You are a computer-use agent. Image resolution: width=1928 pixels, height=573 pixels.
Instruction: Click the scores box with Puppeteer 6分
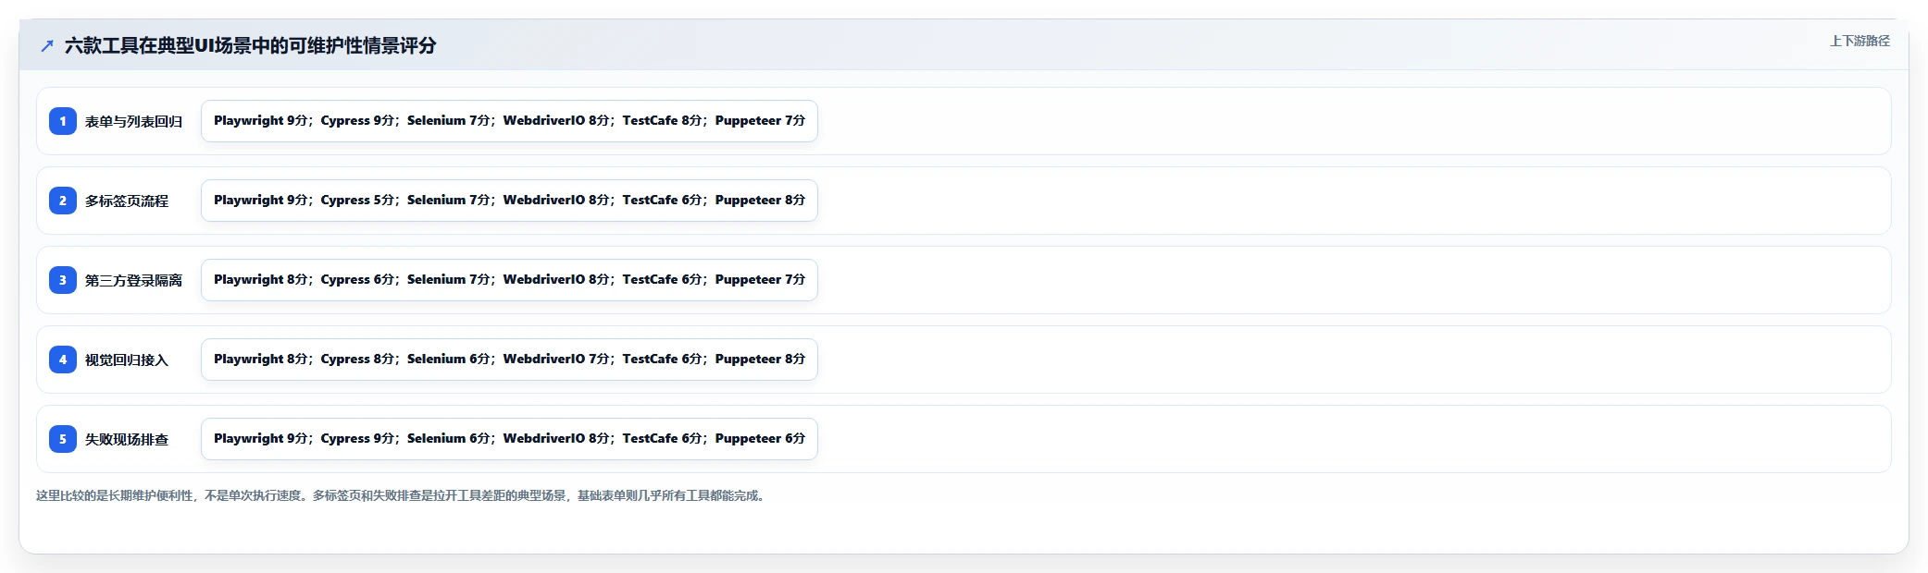pos(509,439)
